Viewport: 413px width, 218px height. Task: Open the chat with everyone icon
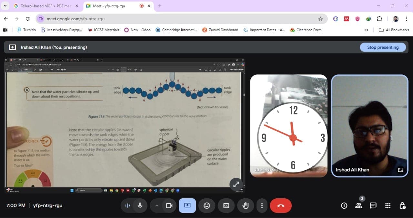pyautogui.click(x=373, y=205)
